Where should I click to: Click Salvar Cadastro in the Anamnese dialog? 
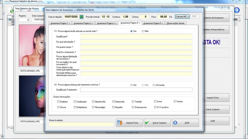point(157,123)
